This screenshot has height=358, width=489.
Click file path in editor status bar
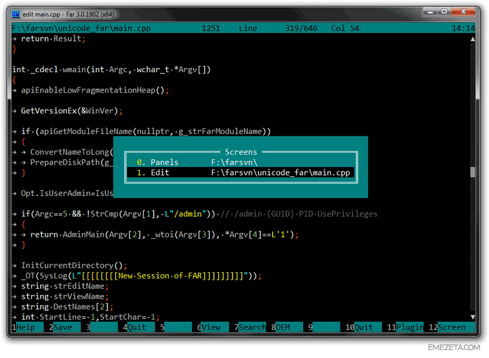pos(81,28)
